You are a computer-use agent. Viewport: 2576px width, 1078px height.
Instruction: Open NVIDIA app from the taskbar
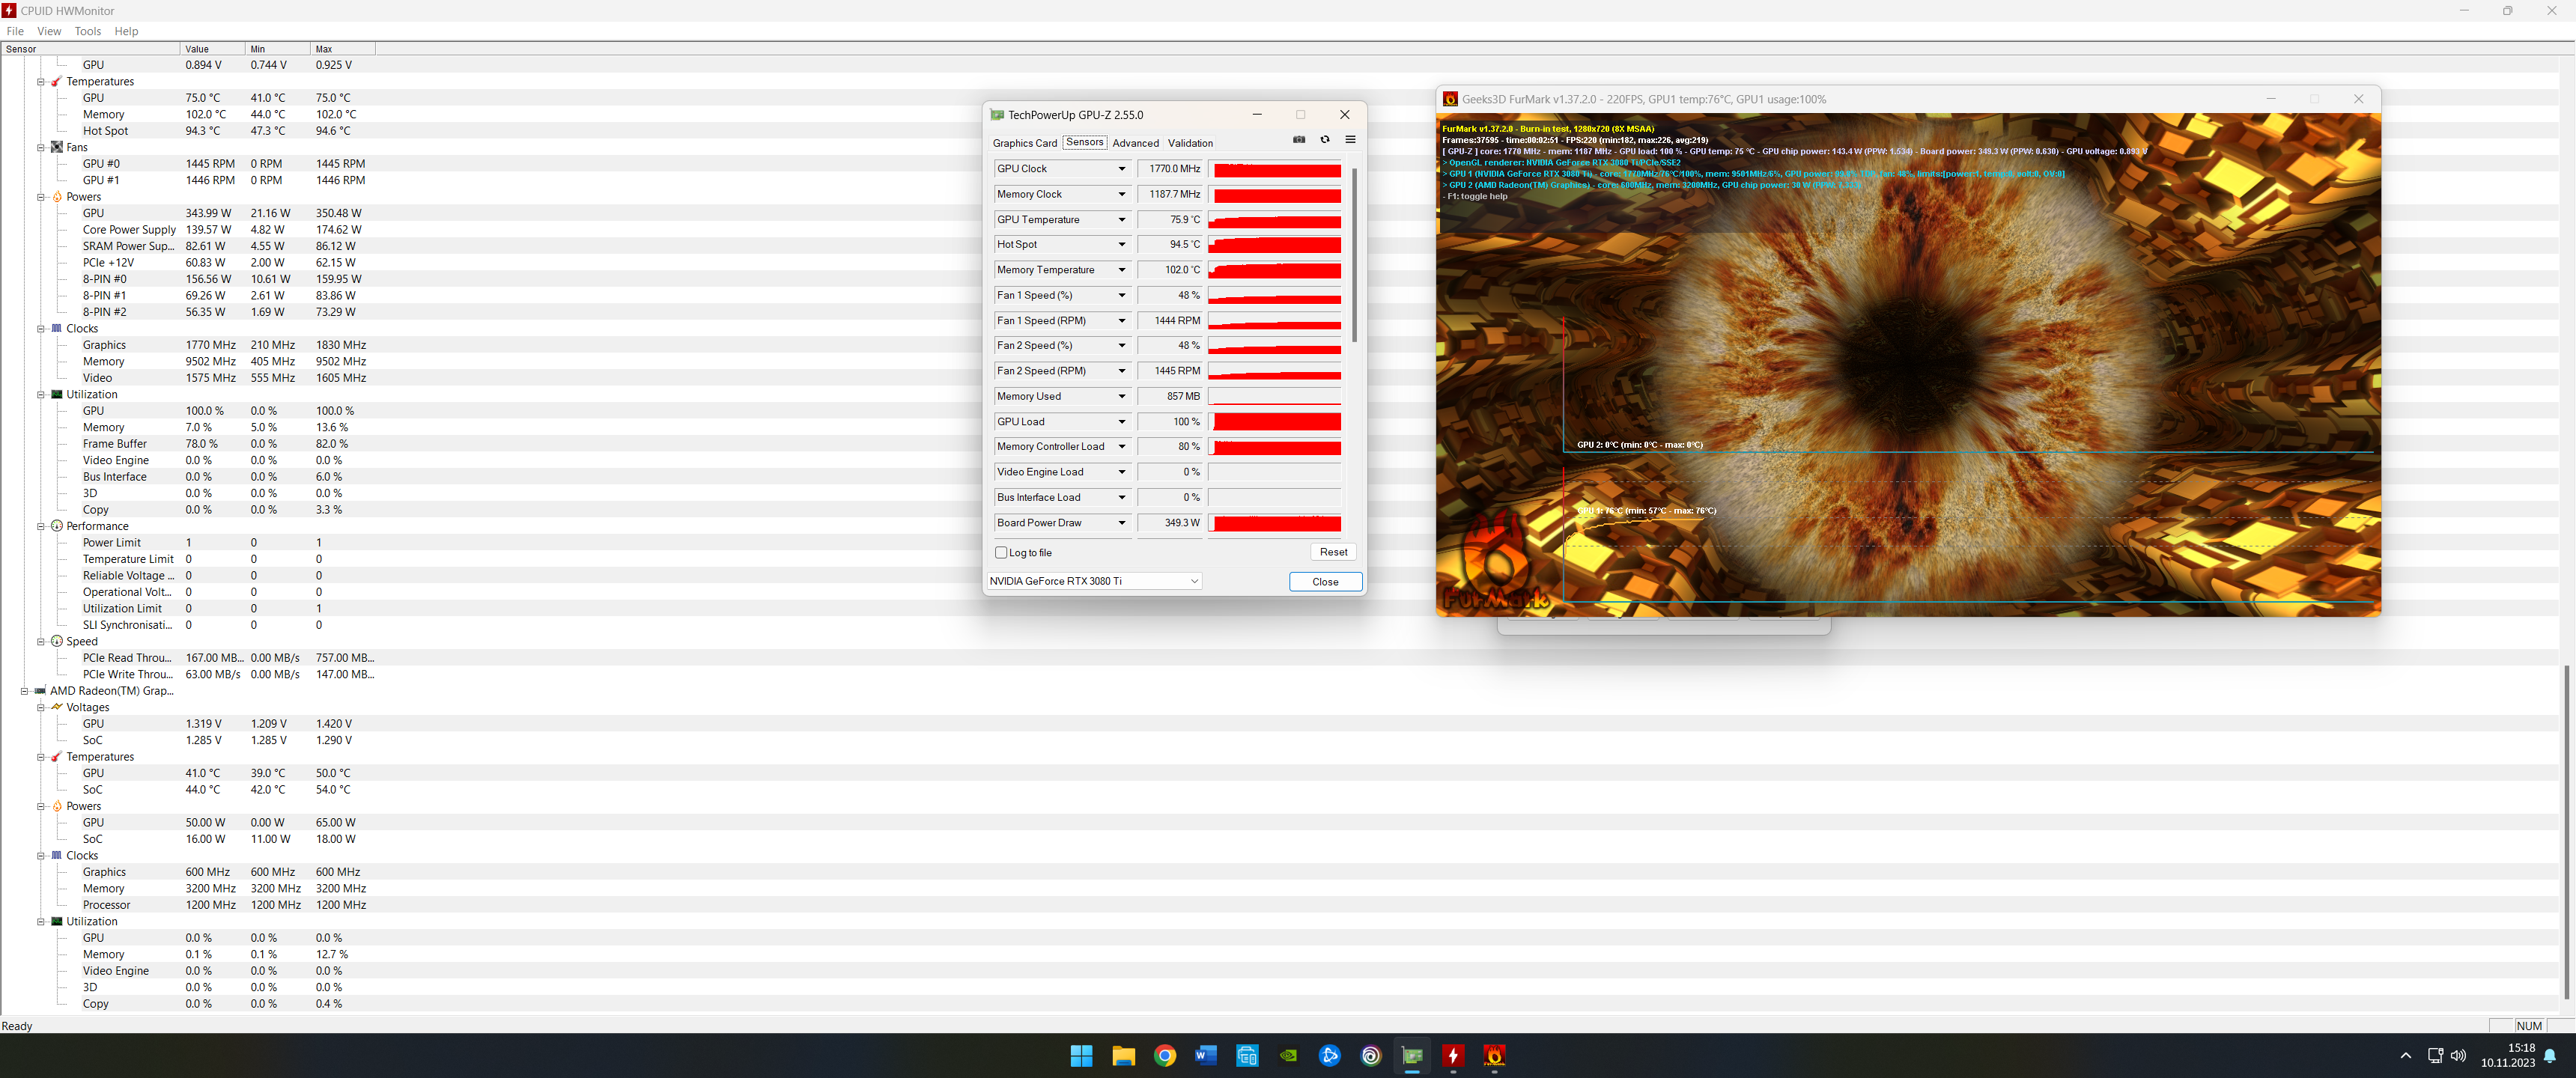[1289, 1055]
